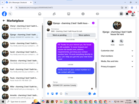Click the Mark as pending button
The height and width of the screenshot is (104, 139).
pos(59,35)
